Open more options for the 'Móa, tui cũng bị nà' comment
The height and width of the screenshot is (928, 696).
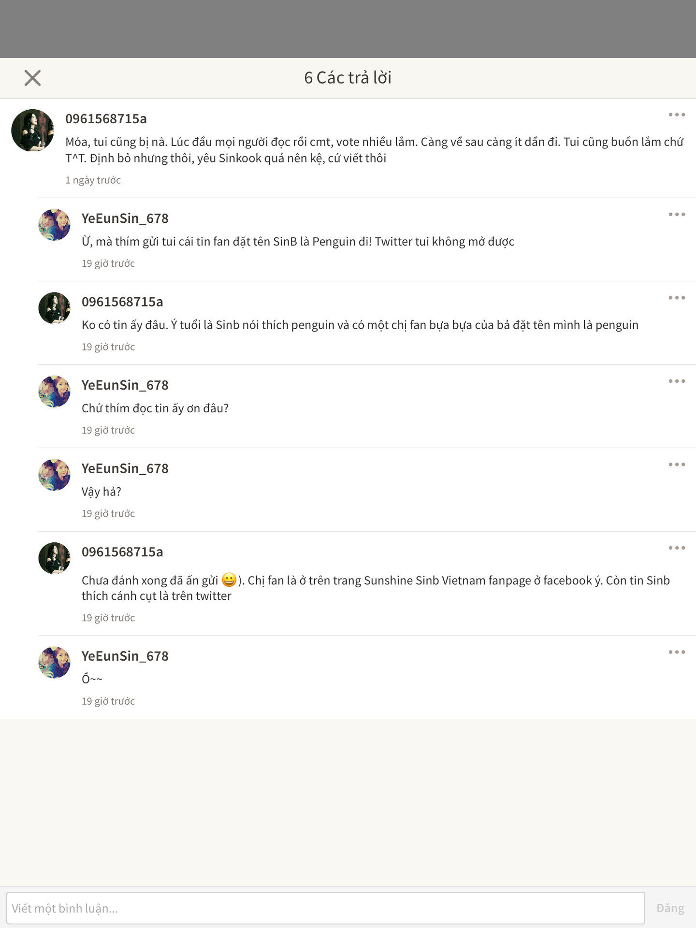click(677, 115)
